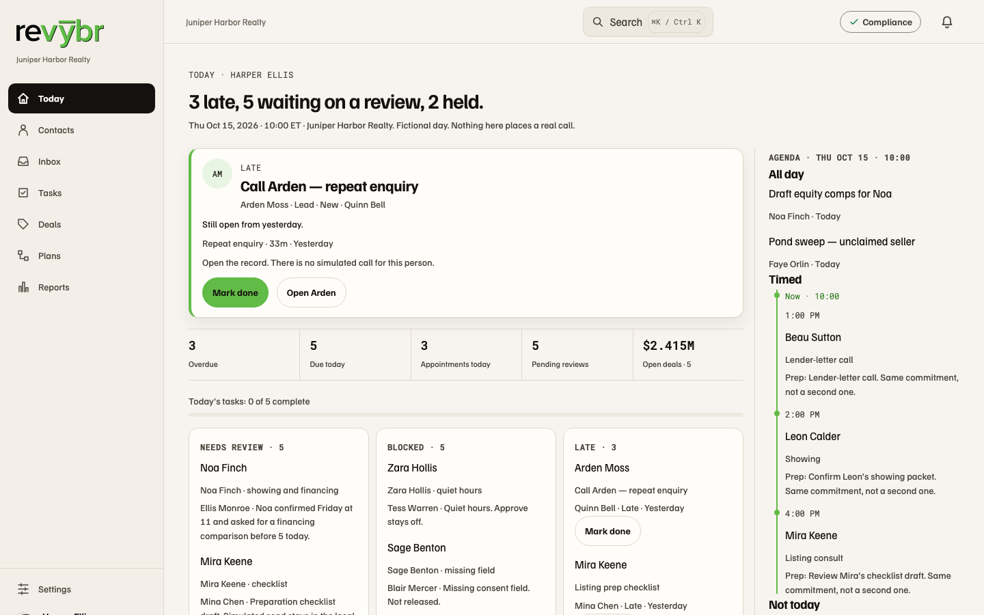984x615 pixels.
Task: Open Sage Benton in Blocked list
Action: pos(417,548)
